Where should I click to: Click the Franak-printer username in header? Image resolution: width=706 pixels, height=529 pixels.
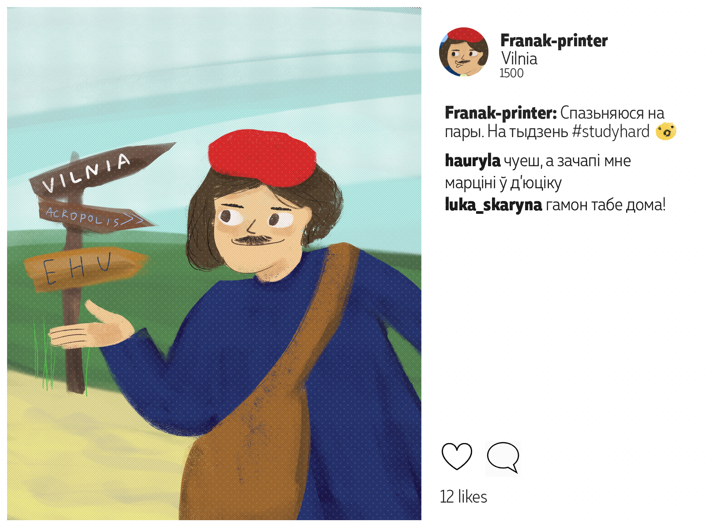click(554, 41)
